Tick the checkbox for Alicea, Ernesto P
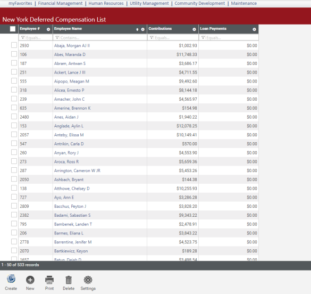 click(14, 89)
